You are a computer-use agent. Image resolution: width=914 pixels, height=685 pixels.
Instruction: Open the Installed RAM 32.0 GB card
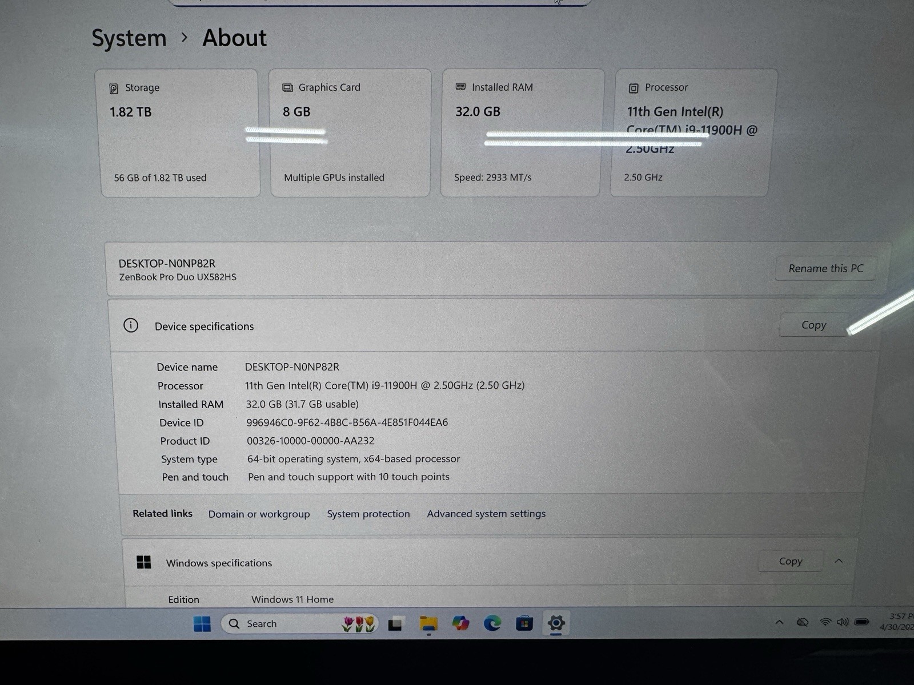(522, 133)
